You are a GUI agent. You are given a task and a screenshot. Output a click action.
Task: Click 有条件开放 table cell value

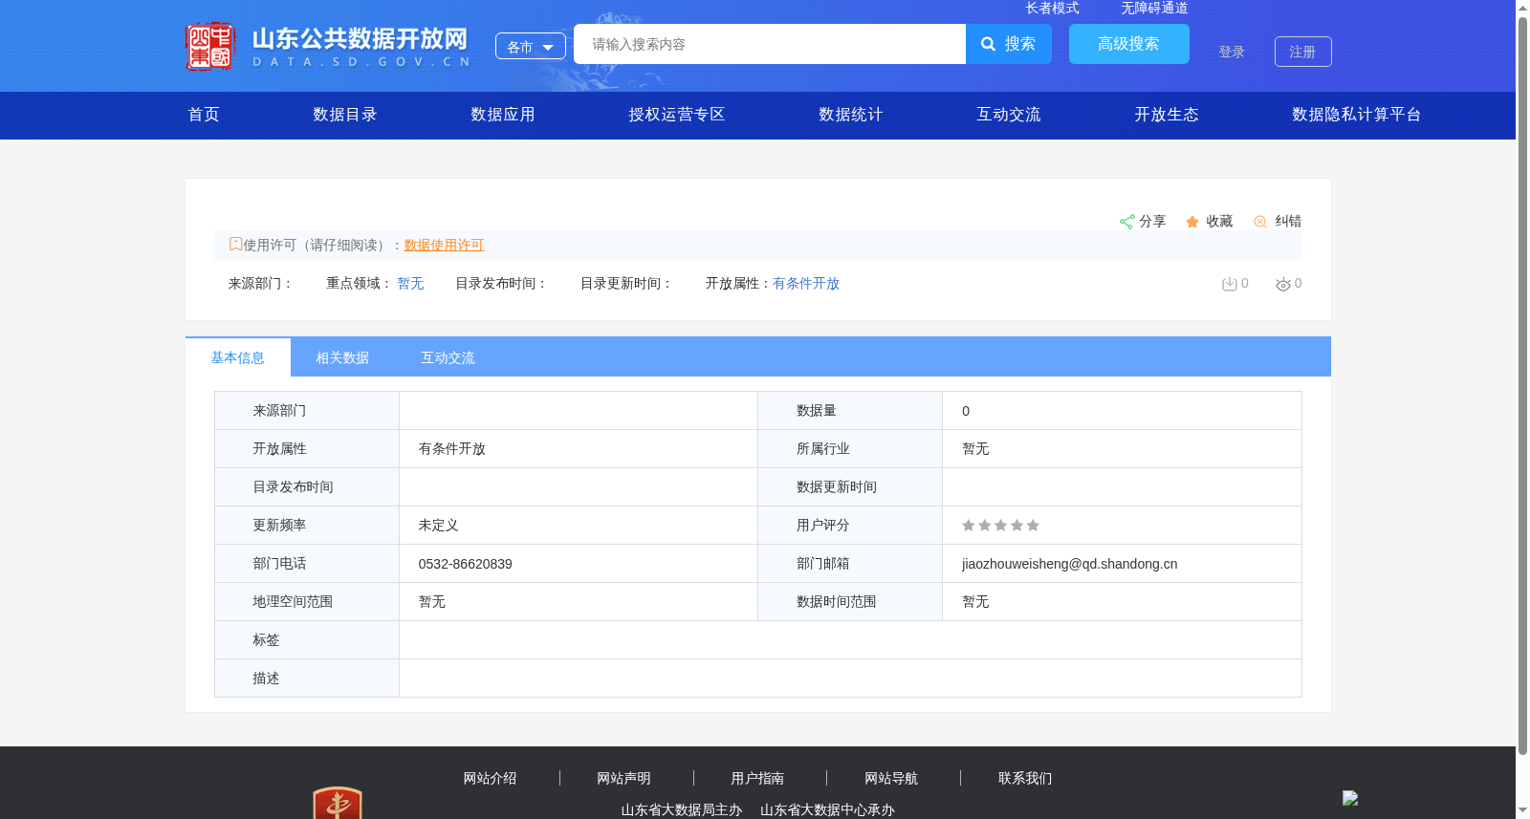pyautogui.click(x=452, y=449)
